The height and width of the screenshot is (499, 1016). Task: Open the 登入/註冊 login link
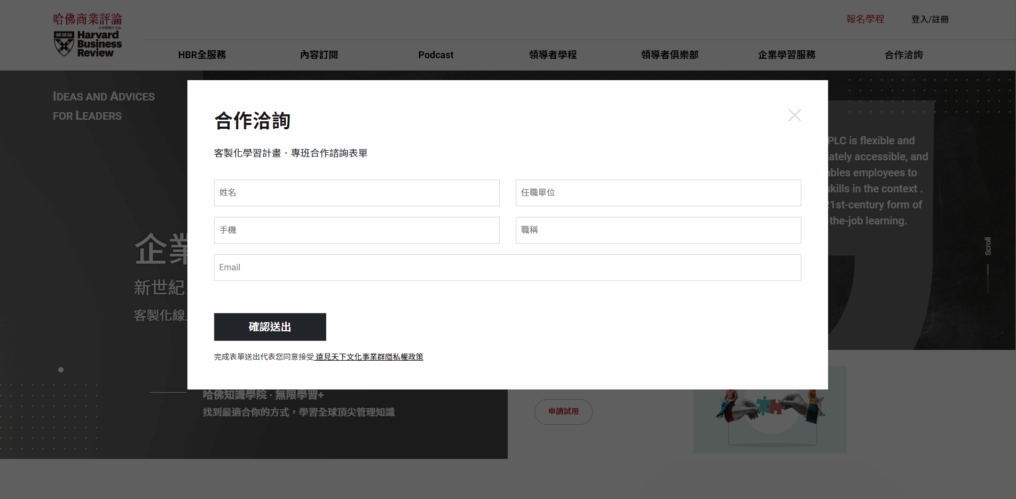(930, 19)
